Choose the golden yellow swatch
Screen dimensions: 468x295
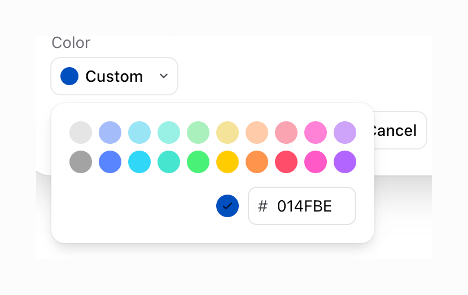tap(228, 162)
